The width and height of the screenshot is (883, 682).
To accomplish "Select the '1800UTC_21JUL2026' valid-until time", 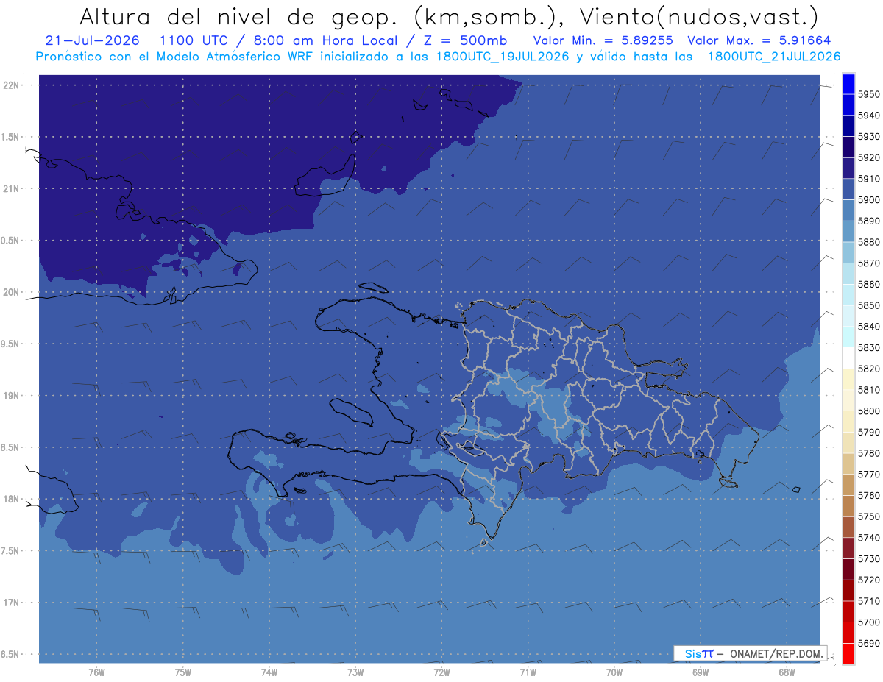I will pos(774,57).
